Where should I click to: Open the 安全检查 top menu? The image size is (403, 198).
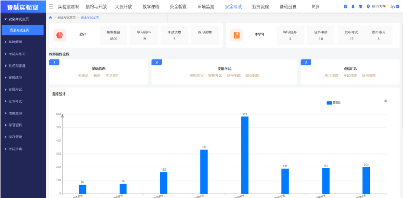(178, 6)
